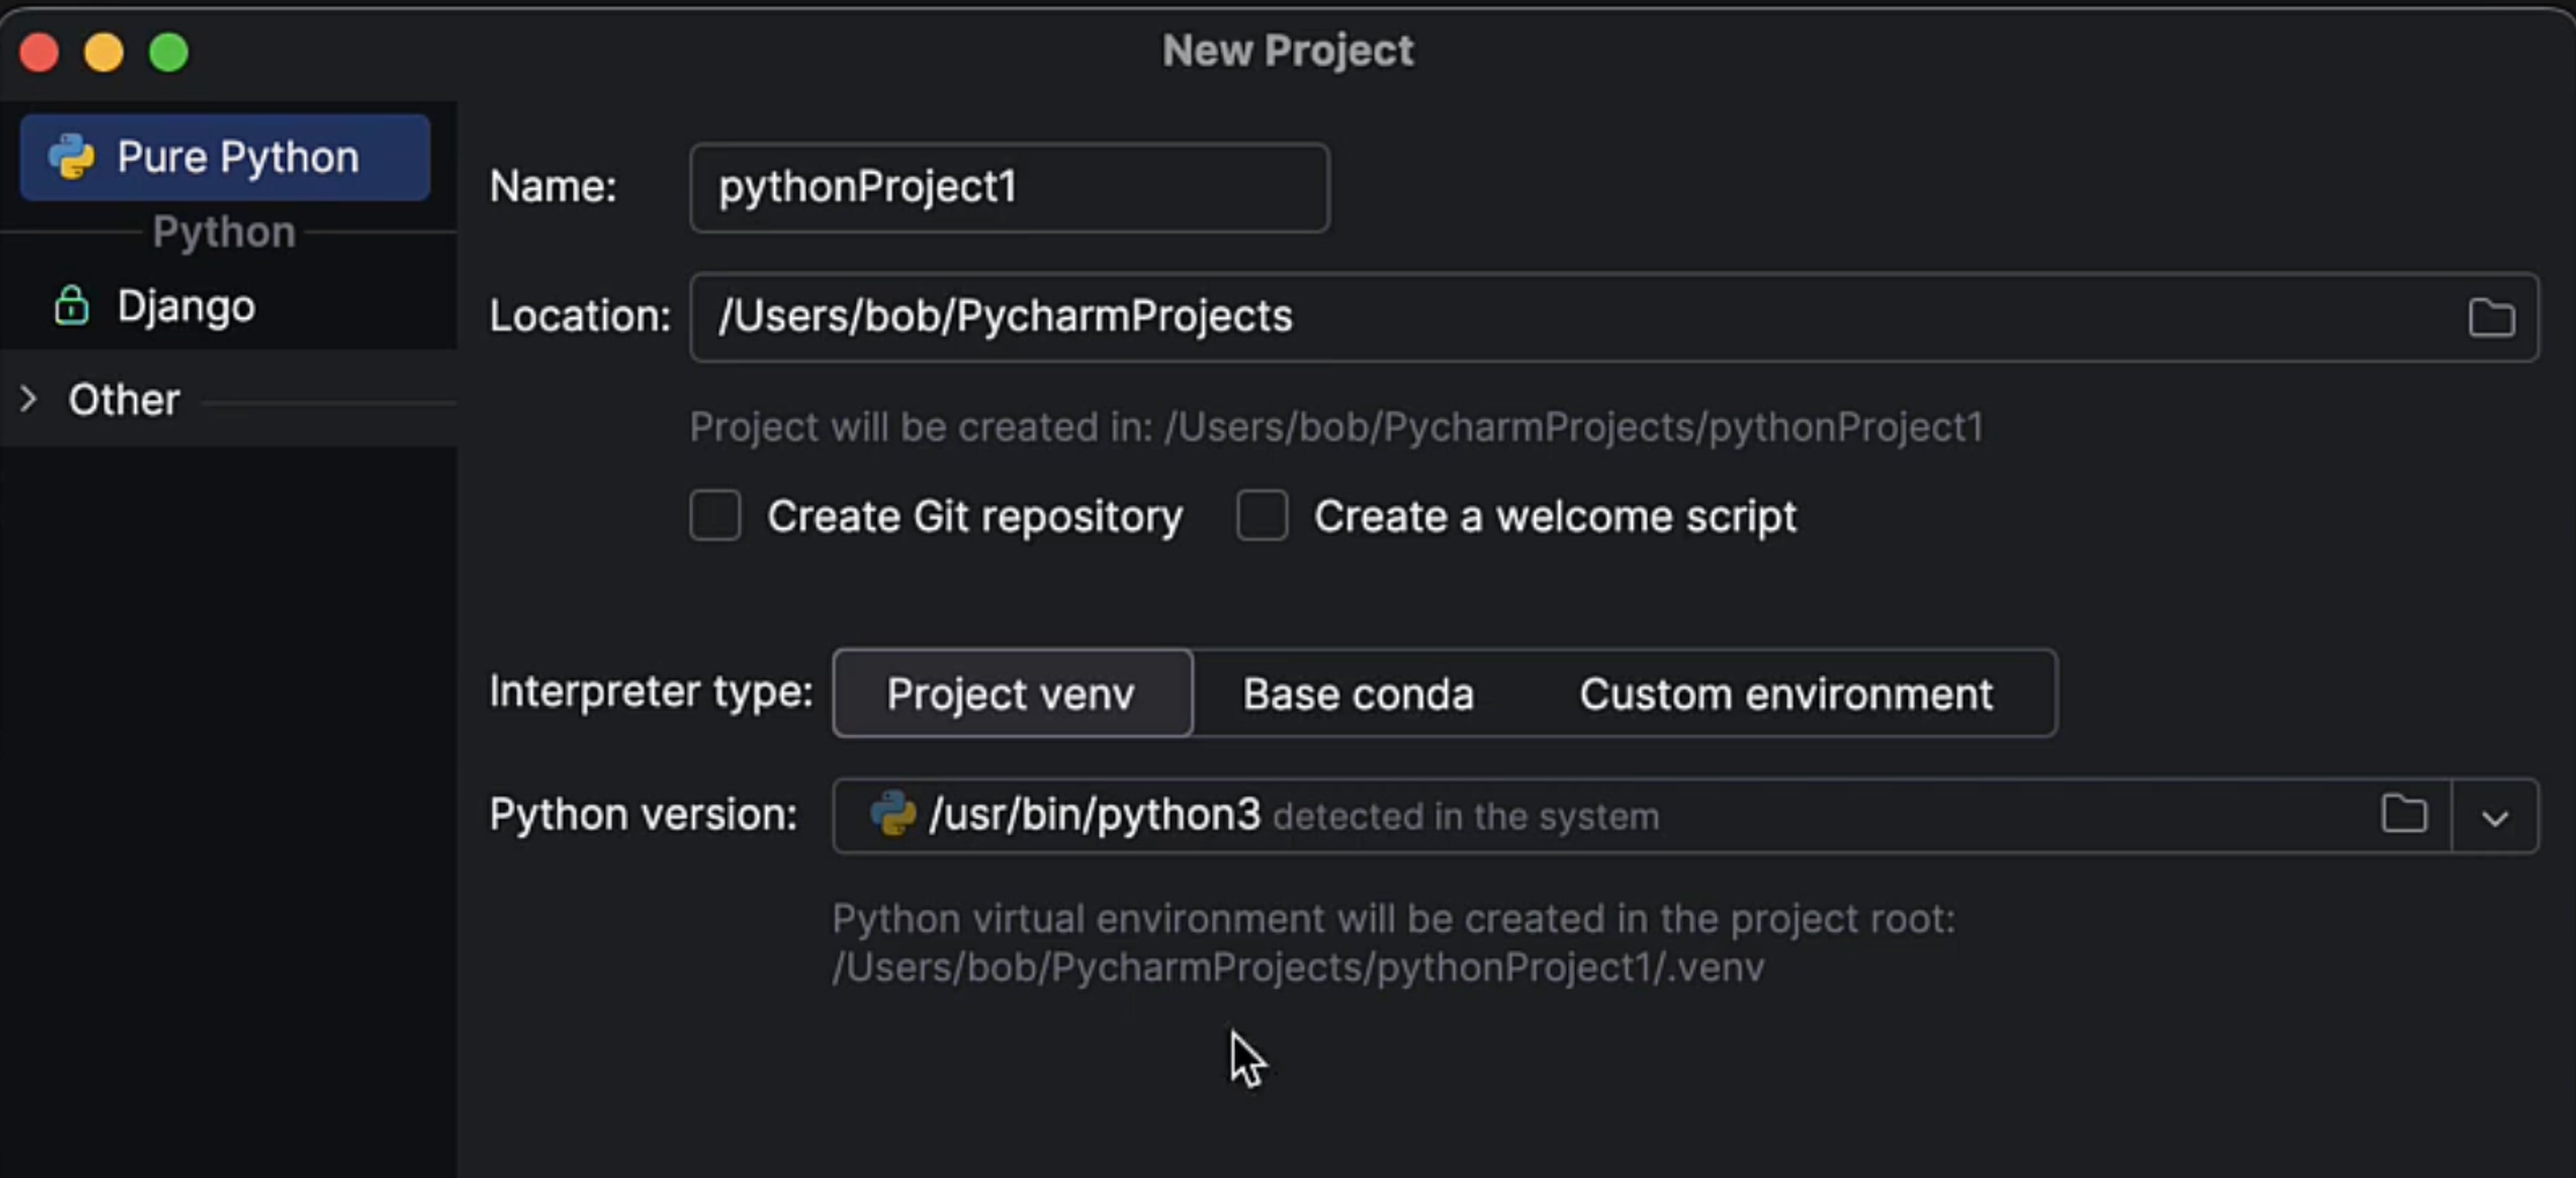The image size is (2576, 1178).
Task: Switch interpreter type to Base conda
Action: pyautogui.click(x=1357, y=694)
